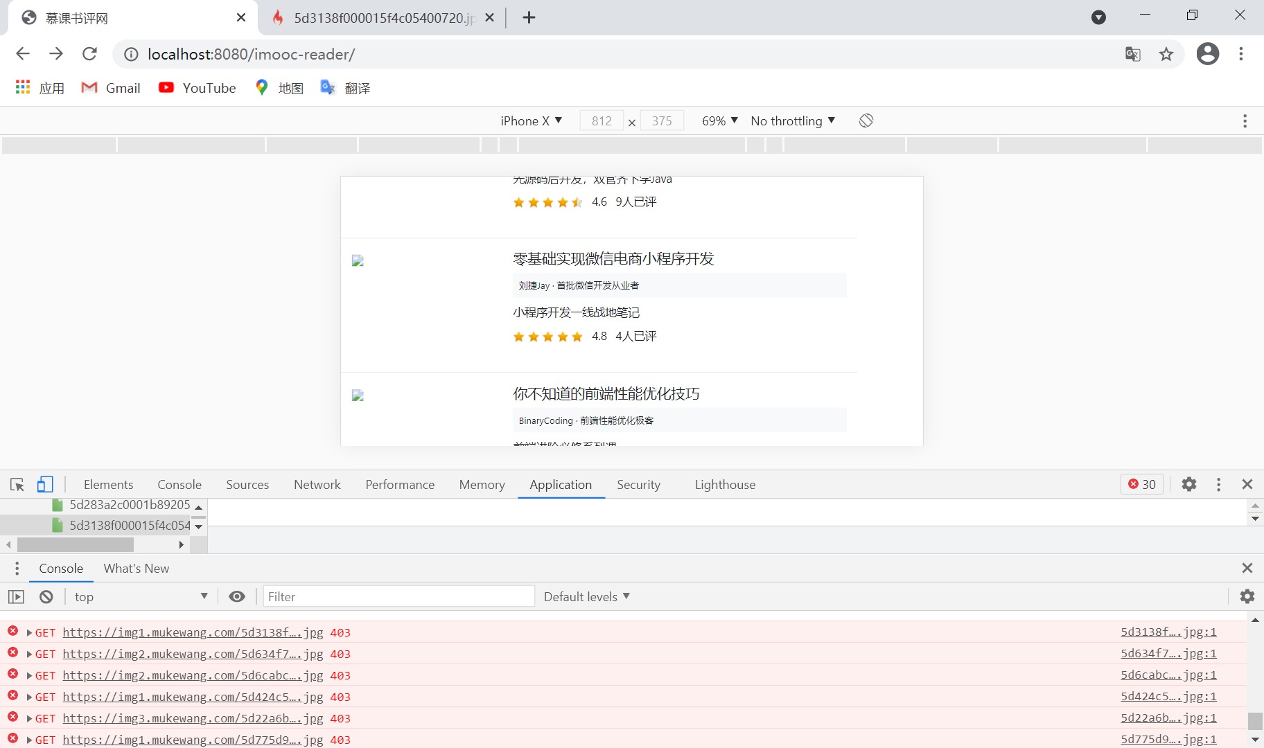1264x748 pixels.
Task: Switch to the Network tab
Action: 317,485
